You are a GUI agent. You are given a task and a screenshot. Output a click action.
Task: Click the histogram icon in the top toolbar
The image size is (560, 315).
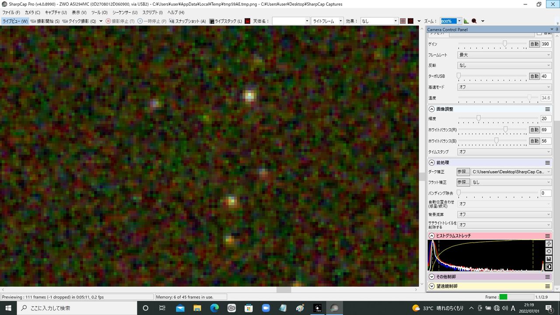click(x=466, y=21)
